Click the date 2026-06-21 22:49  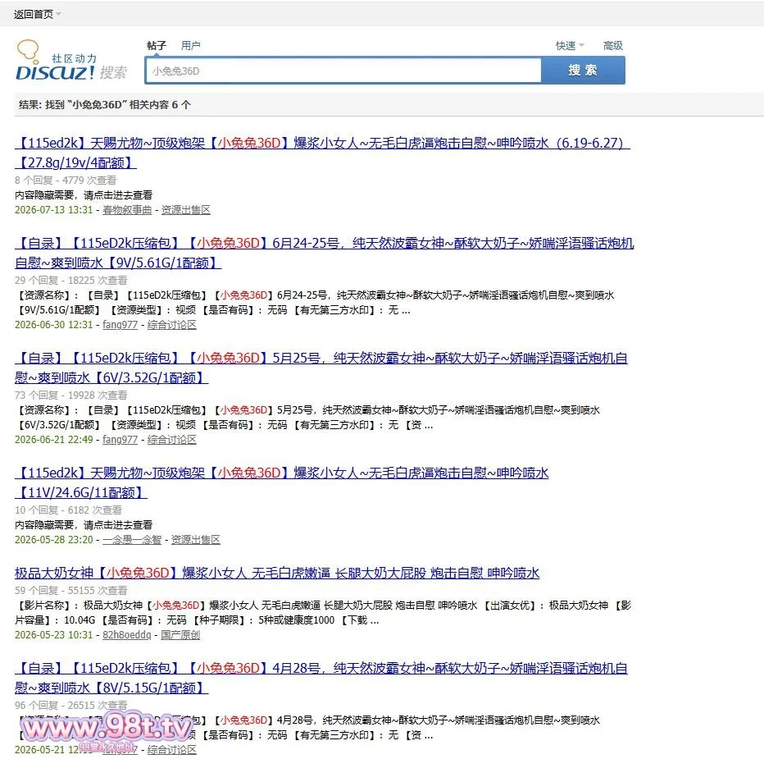point(53,440)
